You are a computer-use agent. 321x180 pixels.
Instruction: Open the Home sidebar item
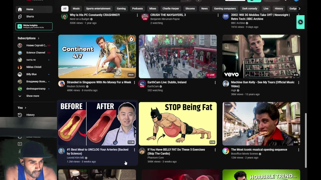click(x=34, y=9)
